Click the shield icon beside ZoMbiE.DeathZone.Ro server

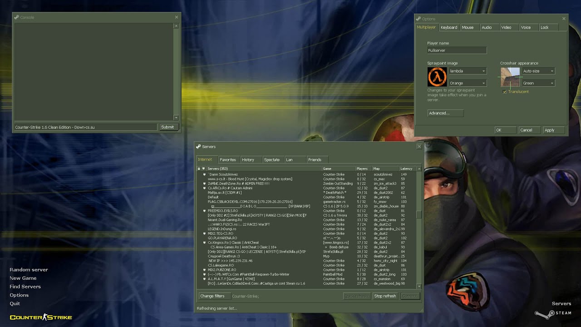pos(204,183)
